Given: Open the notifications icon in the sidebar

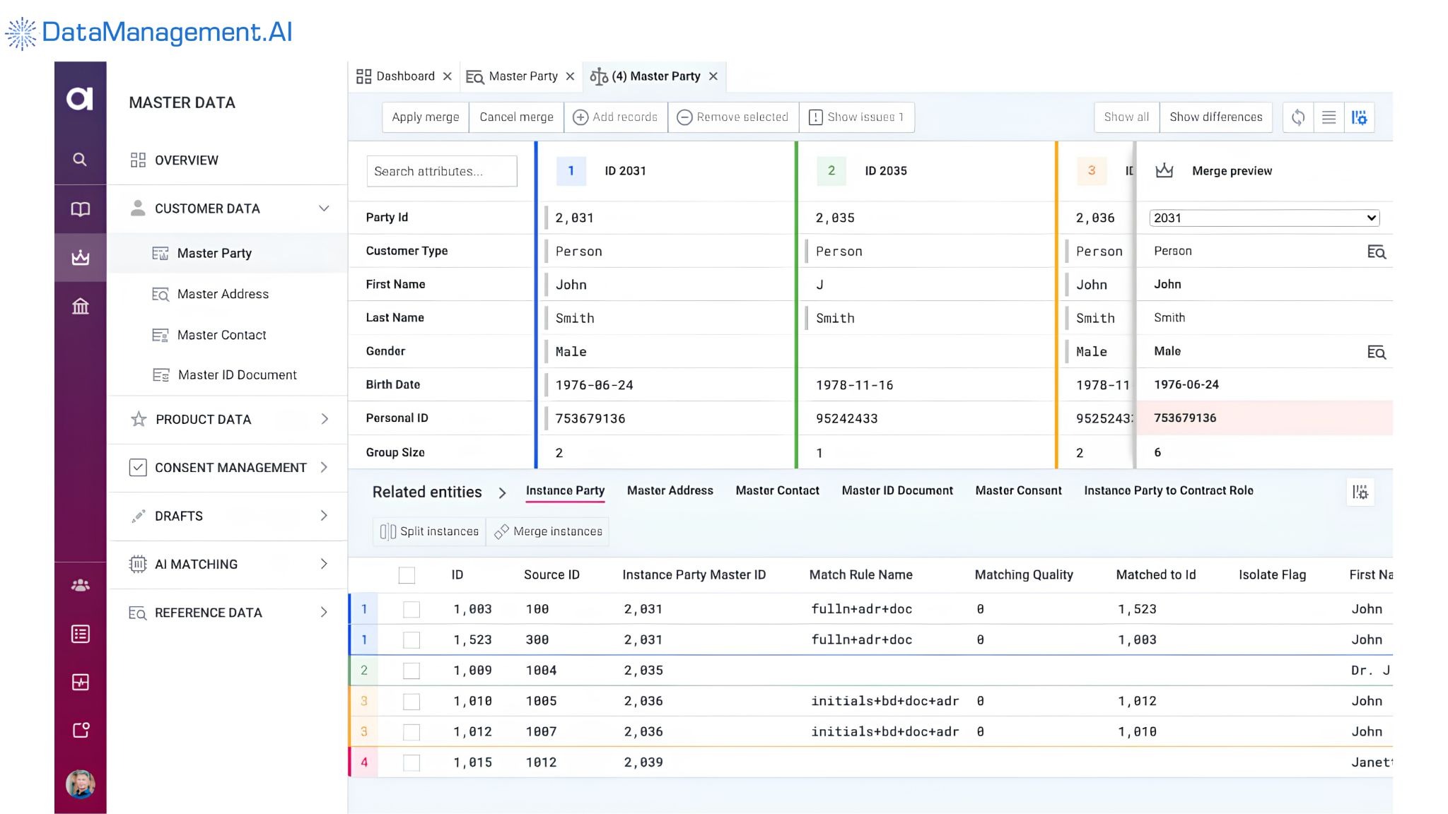Looking at the screenshot, I should [80, 730].
